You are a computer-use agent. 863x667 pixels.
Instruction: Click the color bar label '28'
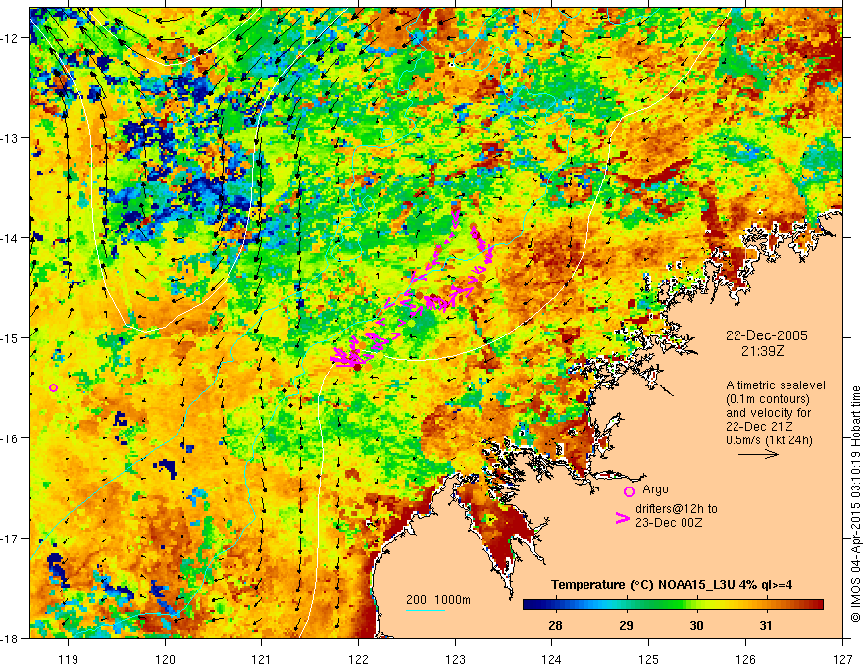[x=555, y=625]
